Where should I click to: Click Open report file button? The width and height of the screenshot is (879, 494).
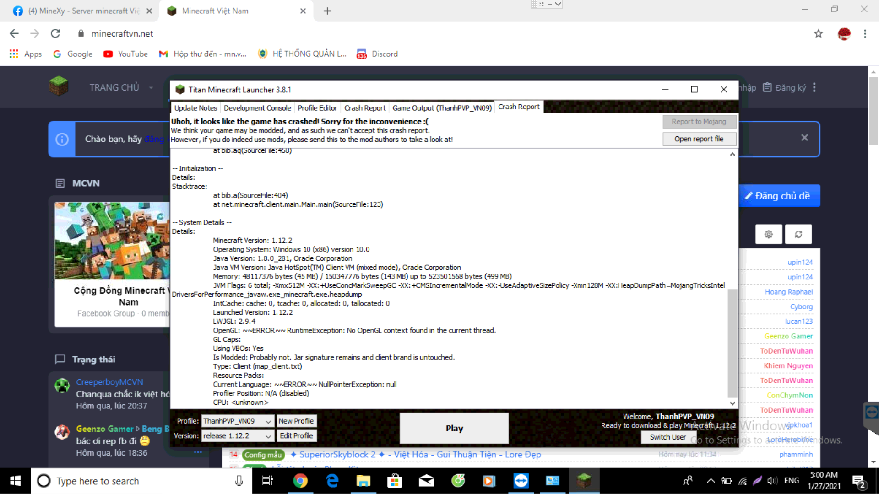click(699, 139)
